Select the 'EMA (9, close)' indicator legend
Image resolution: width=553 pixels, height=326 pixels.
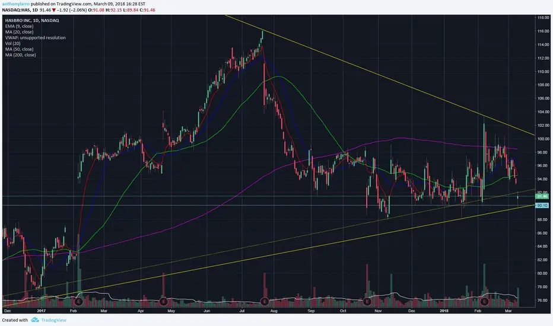click(19, 26)
